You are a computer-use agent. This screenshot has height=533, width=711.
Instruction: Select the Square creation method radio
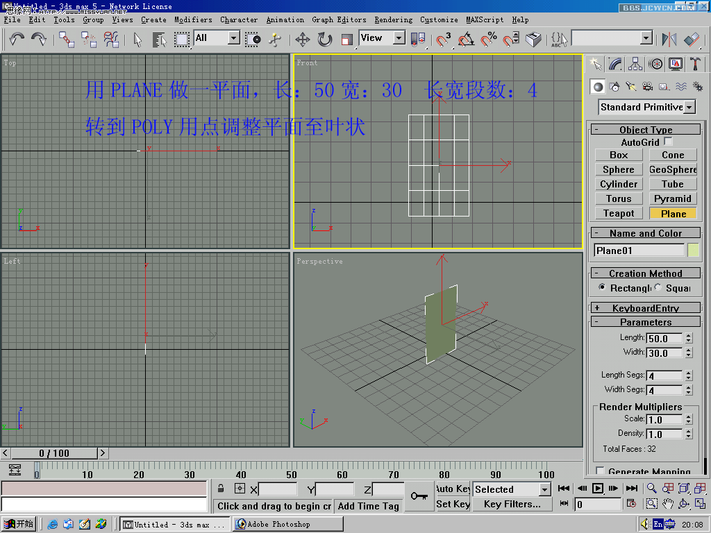click(x=658, y=287)
